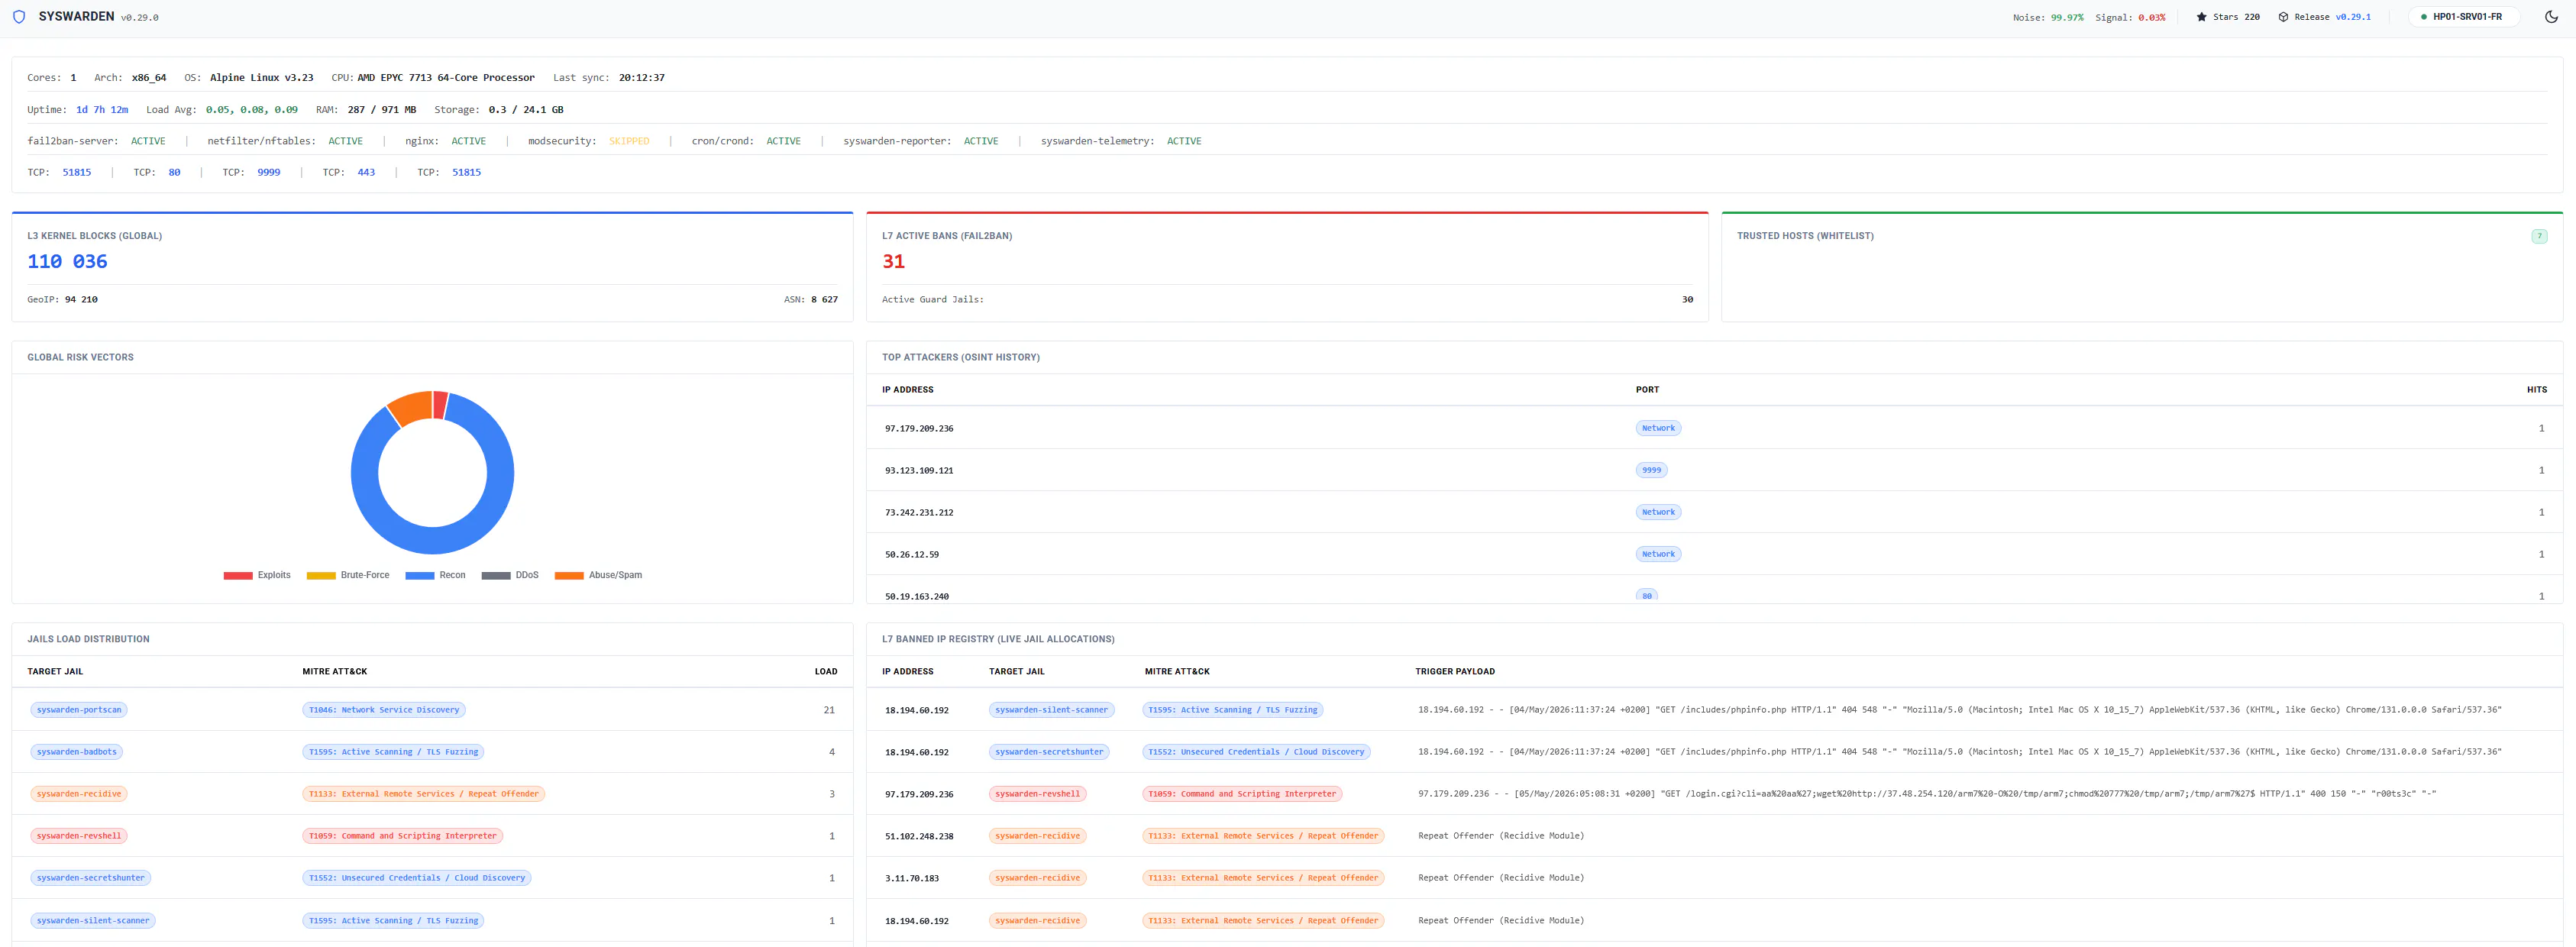Click the SysWarden shield logo icon

[19, 17]
